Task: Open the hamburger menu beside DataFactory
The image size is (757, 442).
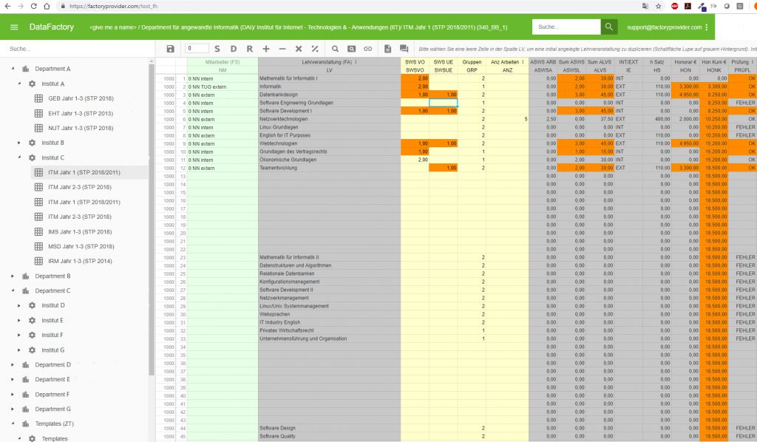Action: point(14,26)
